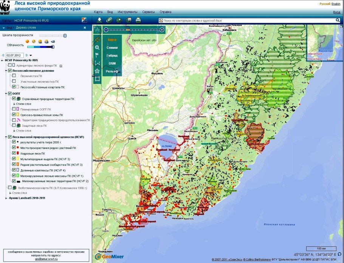Collapse the HCVF Primorsky Kr RUS tree root
This screenshot has width=344, height=263.
click(3, 60)
